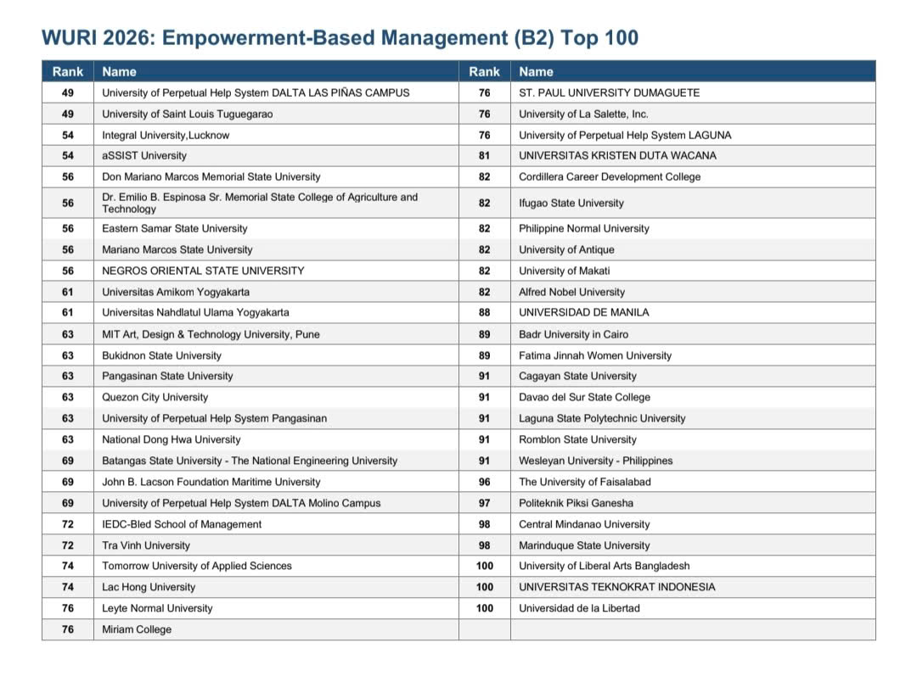Click Ifugao State University
This screenshot has width=917, height=676.
(x=571, y=203)
